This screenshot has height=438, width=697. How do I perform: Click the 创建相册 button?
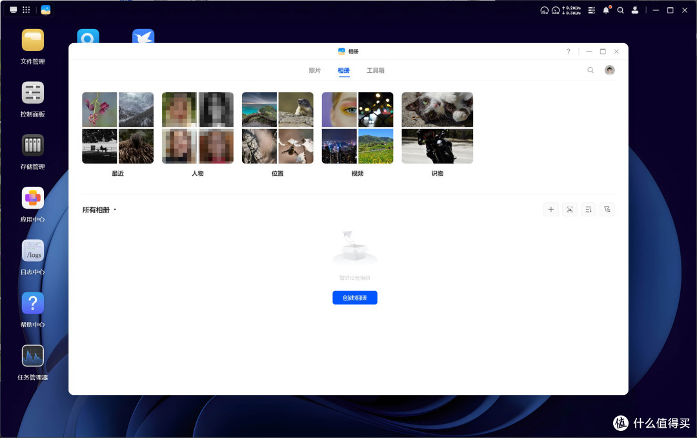[355, 298]
